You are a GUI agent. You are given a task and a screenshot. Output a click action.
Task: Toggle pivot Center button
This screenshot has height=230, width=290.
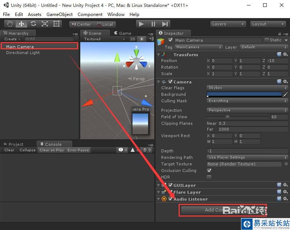(81, 24)
